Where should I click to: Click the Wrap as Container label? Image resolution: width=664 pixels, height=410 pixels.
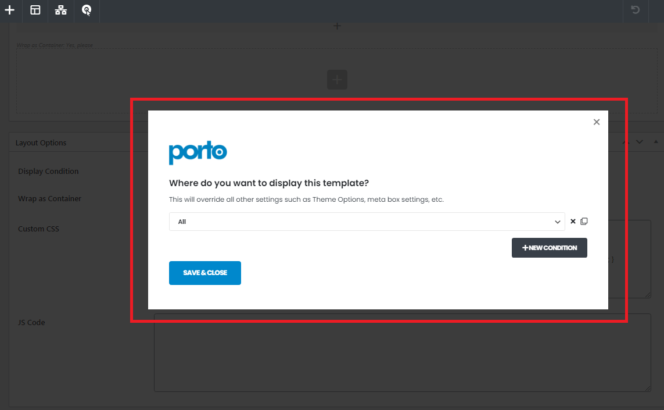pos(49,199)
